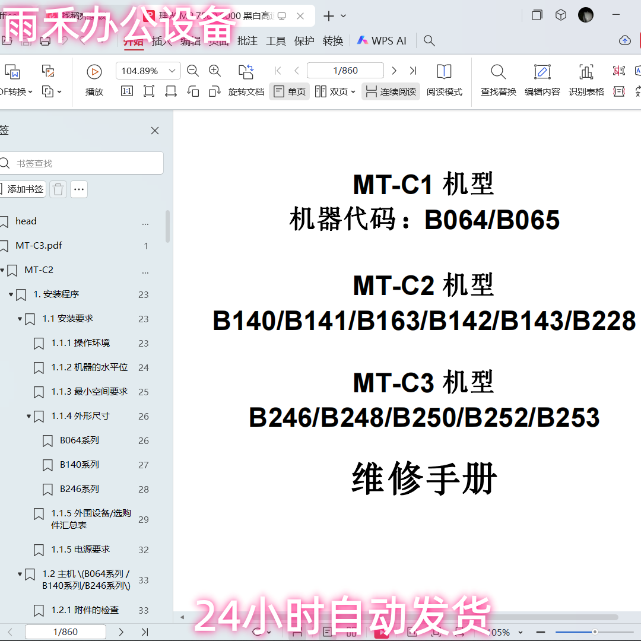Click the fit page icon
This screenshot has height=641, width=641.
(149, 91)
